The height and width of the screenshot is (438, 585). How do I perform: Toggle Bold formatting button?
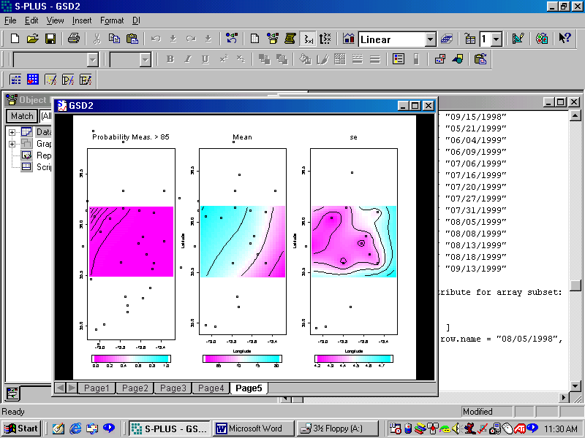(x=170, y=60)
